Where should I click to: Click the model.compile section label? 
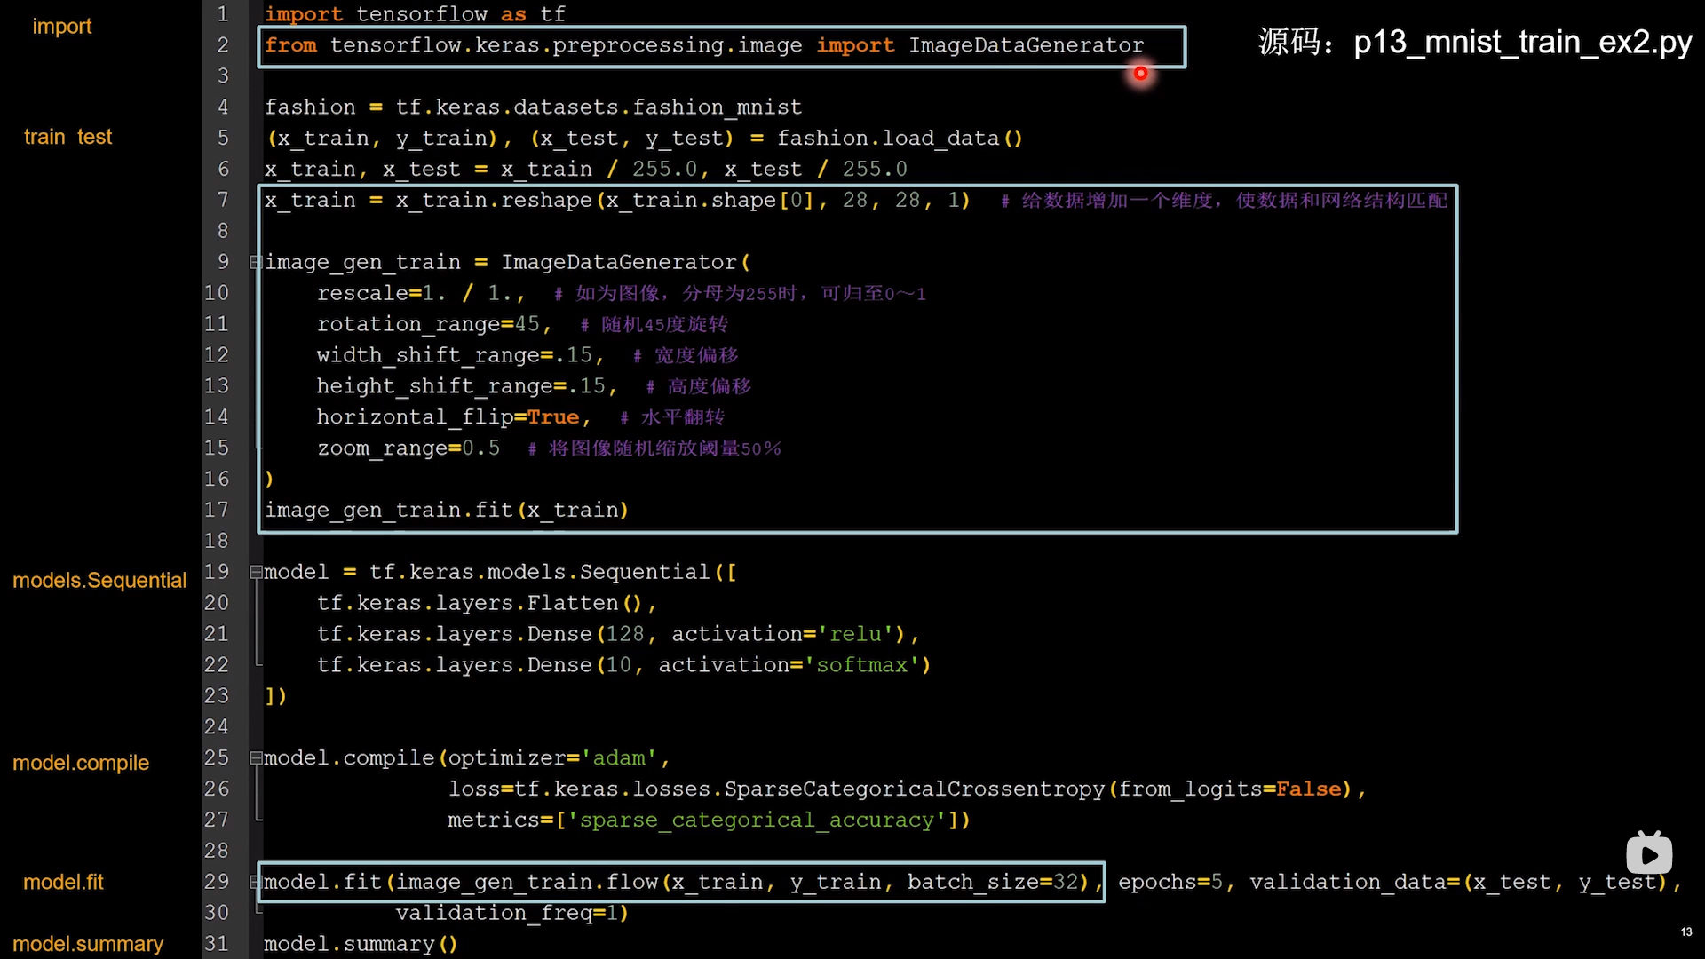pos(80,762)
